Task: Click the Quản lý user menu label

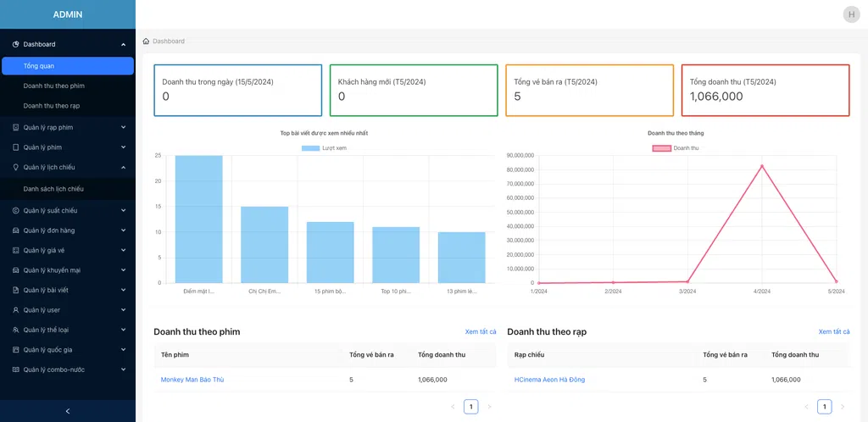Action: pyautogui.click(x=42, y=310)
